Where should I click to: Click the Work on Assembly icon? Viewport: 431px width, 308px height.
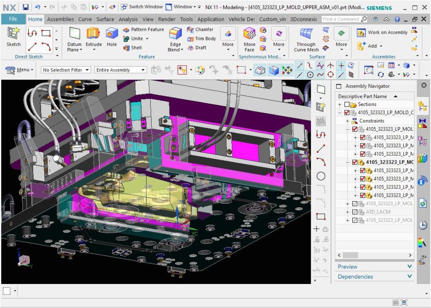tap(361, 33)
